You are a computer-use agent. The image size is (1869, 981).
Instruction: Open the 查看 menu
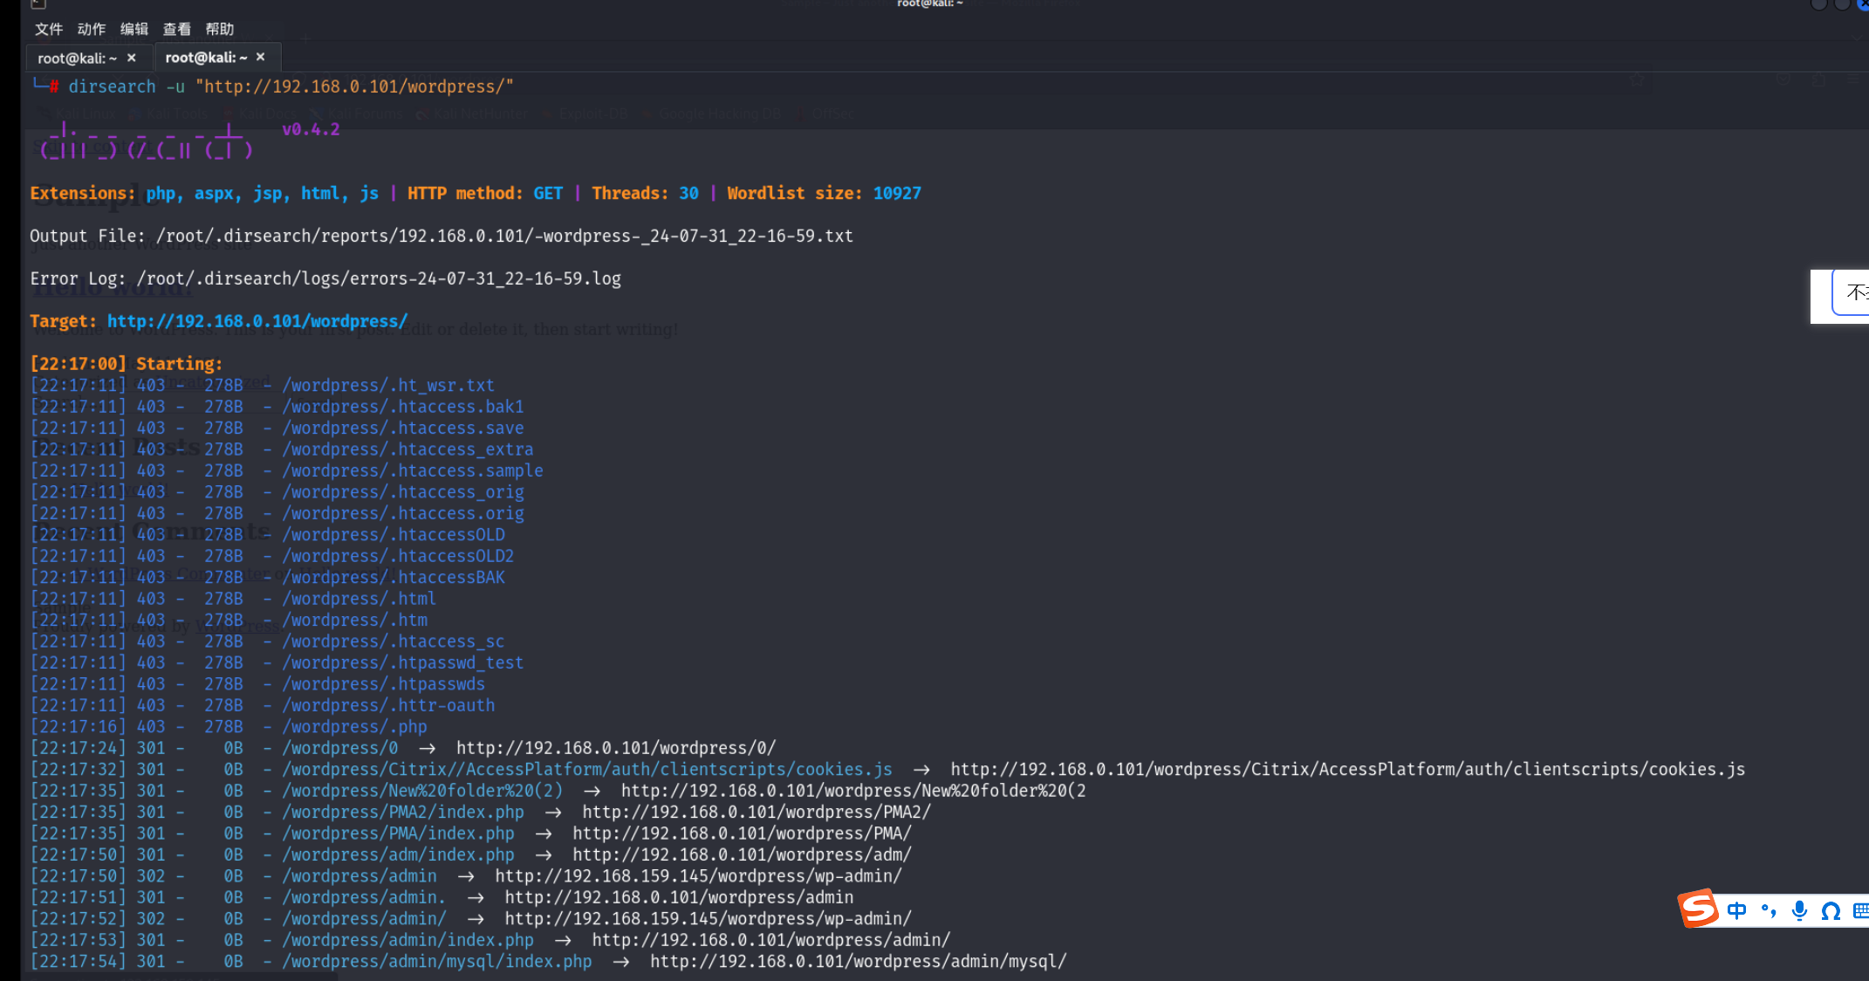tap(177, 29)
